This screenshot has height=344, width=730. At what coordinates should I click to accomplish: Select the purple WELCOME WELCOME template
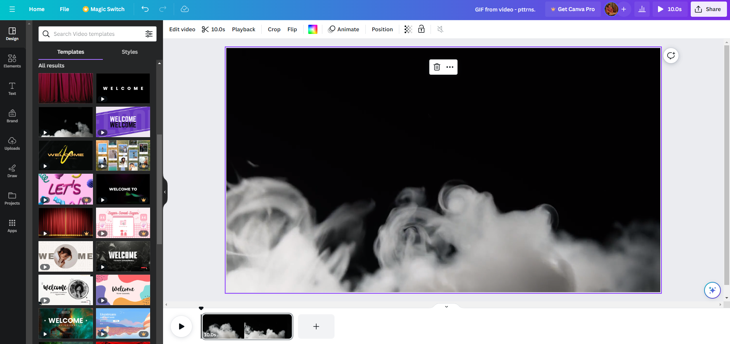coord(123,122)
